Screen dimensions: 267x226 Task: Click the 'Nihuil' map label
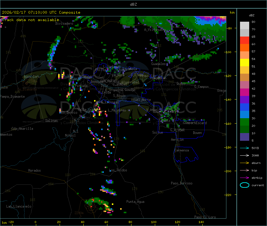tap(70, 135)
